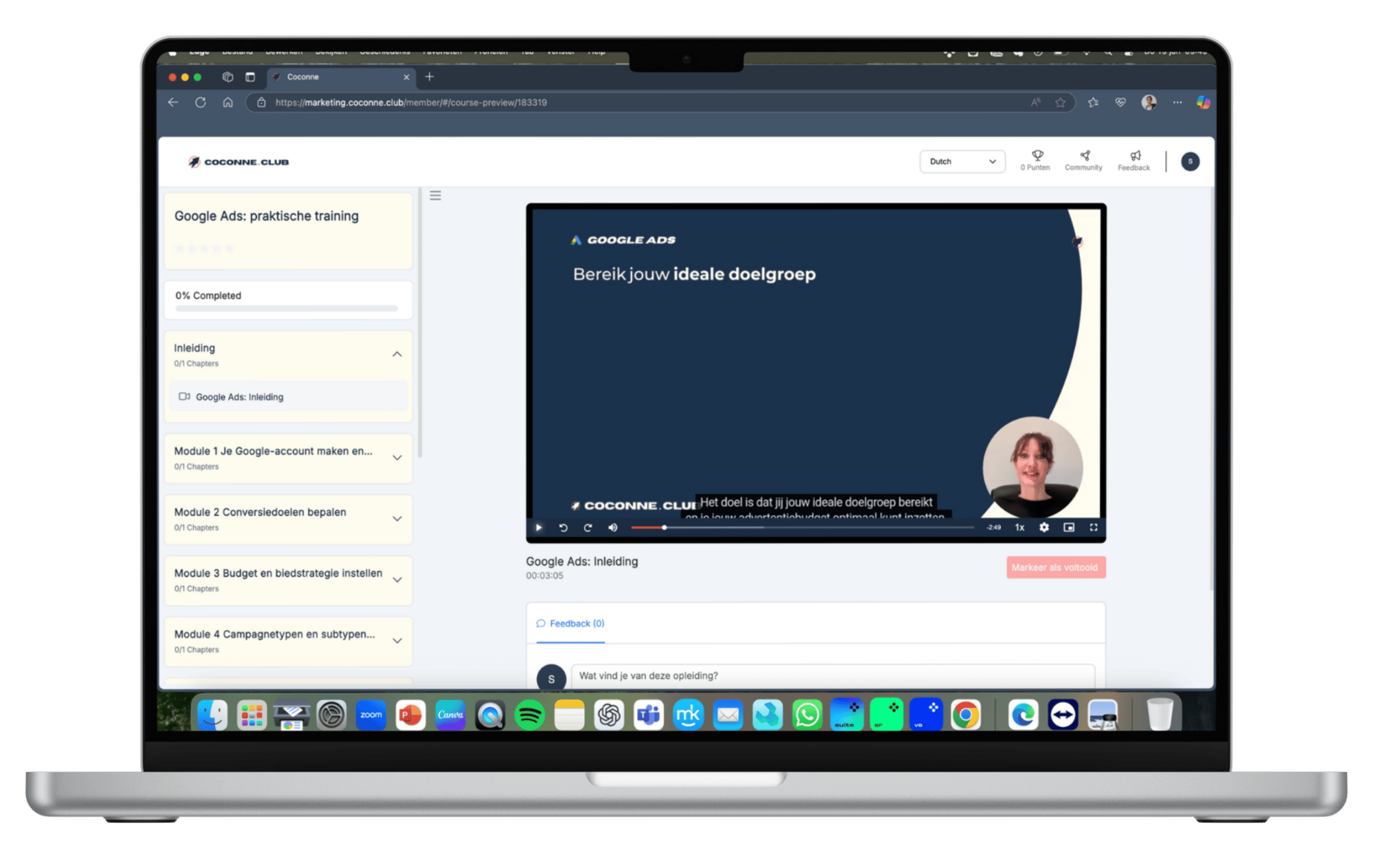
Task: Open the Community page icon
Action: coord(1083,160)
